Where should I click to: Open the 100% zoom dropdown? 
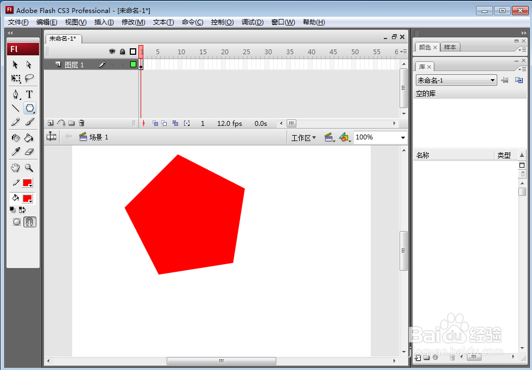[403, 137]
